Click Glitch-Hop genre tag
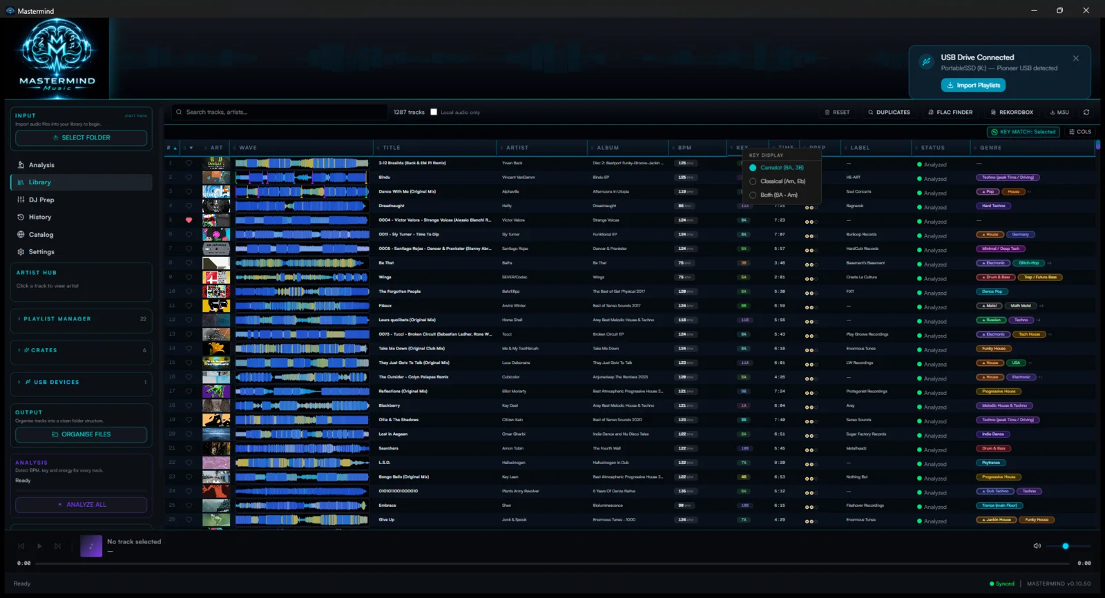 tap(1028, 263)
